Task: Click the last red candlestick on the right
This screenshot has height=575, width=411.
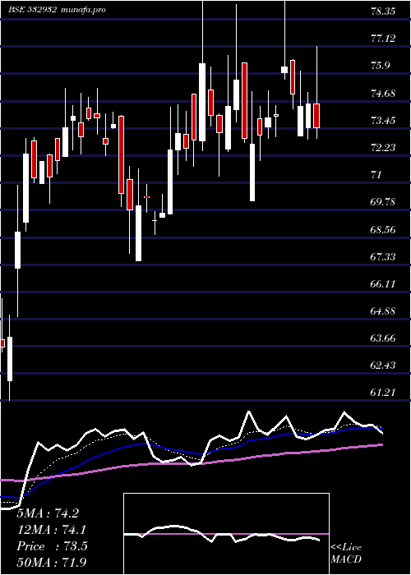Action: pos(316,116)
